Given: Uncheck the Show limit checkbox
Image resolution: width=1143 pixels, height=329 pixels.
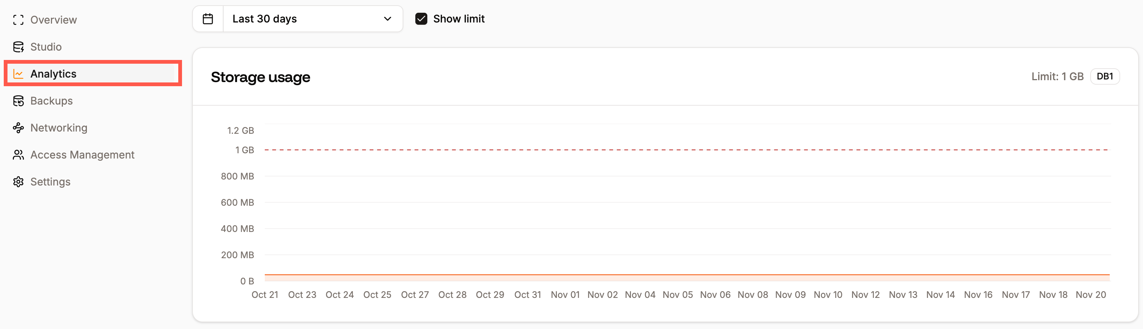Looking at the screenshot, I should pyautogui.click(x=421, y=19).
